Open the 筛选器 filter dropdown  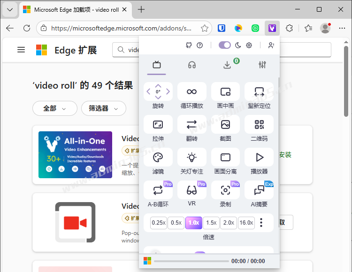pos(103,108)
